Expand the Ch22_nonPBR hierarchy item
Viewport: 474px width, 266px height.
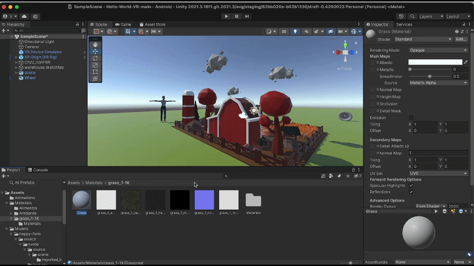coord(17,62)
